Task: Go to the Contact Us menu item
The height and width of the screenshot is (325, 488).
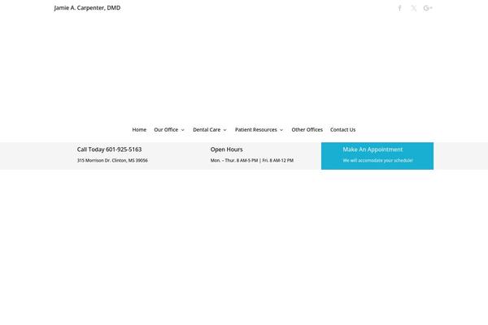Action: (x=342, y=130)
